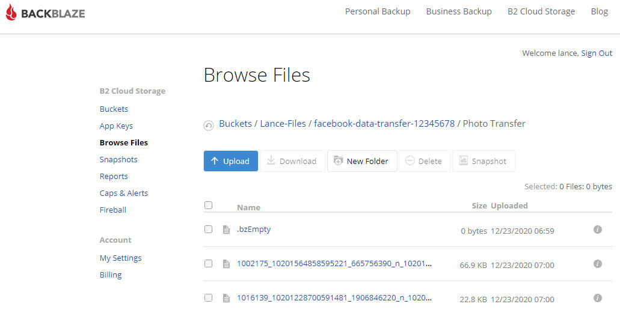Click Buckets in the breadcrumb path
This screenshot has height=313, width=620.
[235, 123]
